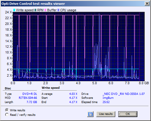Click the RITEK-S04-66 MID value
Screen dimensions: 151x121
tap(28, 98)
